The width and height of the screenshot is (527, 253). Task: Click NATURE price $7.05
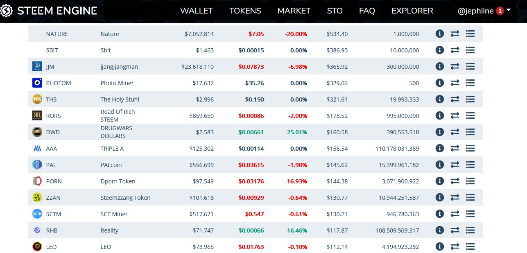[x=256, y=34]
